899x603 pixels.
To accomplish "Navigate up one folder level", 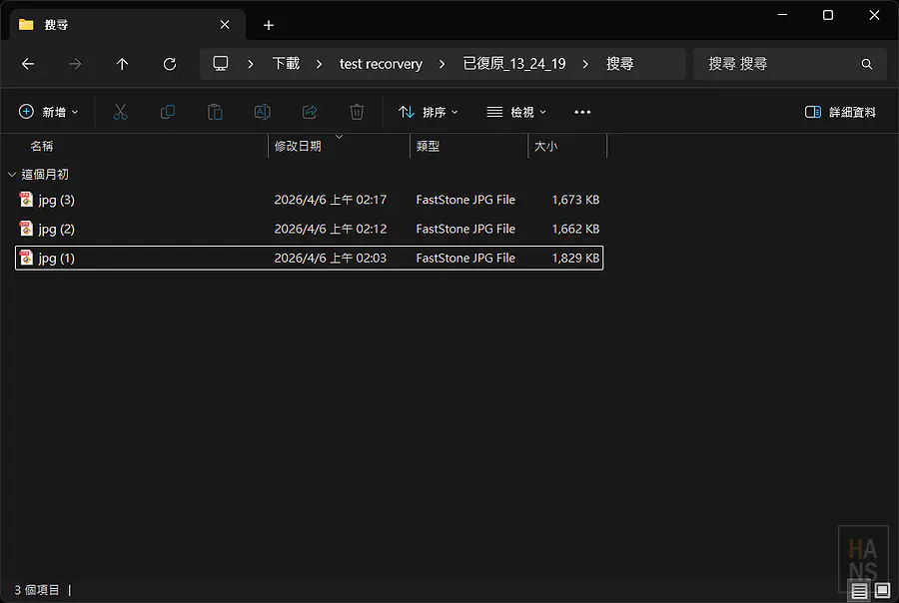I will (122, 64).
